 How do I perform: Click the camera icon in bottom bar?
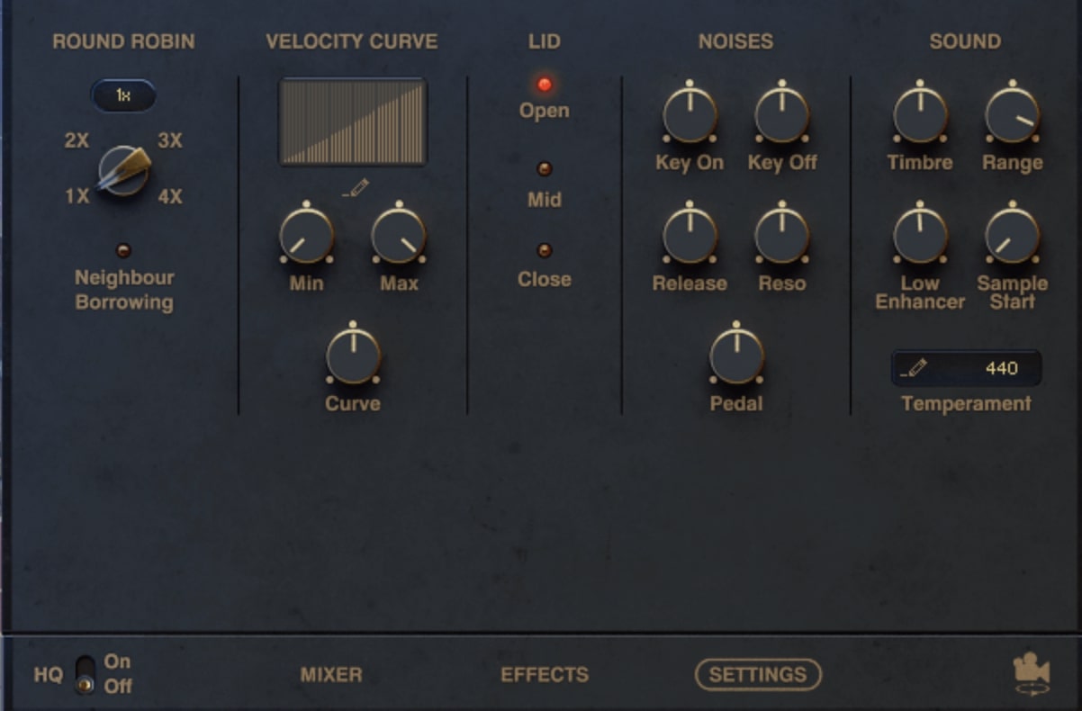point(1032,673)
